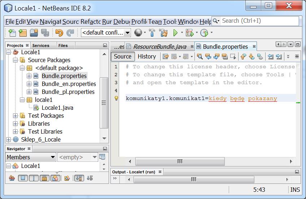Toggle Show Inner Classes filter
The height and width of the screenshot is (199, 306).
coord(56,178)
